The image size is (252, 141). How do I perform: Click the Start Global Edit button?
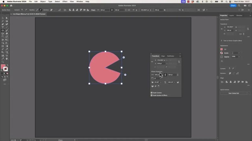pyautogui.click(x=234, y=93)
